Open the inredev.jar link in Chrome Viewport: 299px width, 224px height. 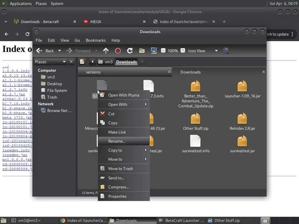(x=15, y=155)
